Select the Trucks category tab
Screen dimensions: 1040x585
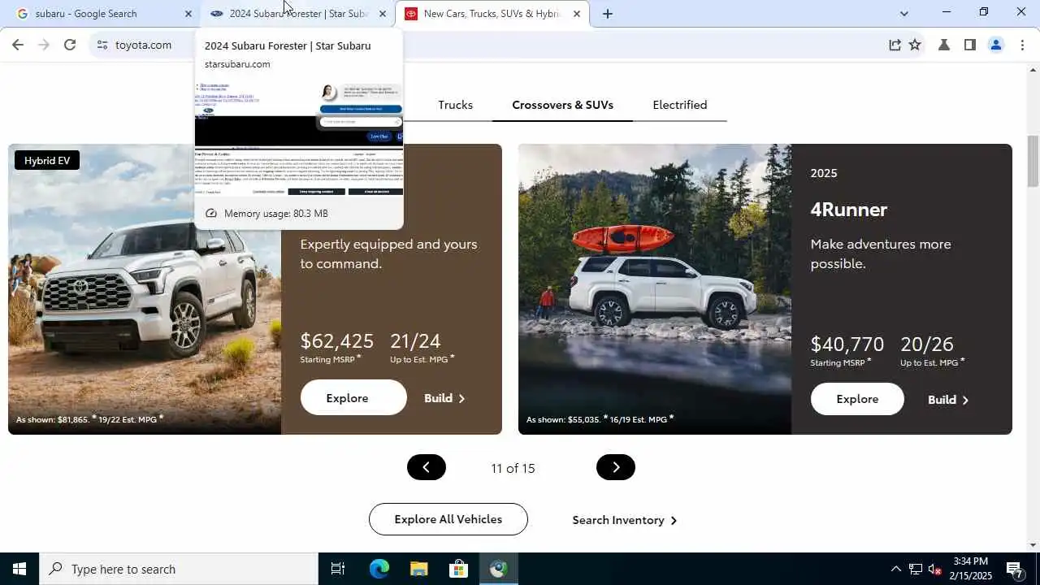coord(455,105)
